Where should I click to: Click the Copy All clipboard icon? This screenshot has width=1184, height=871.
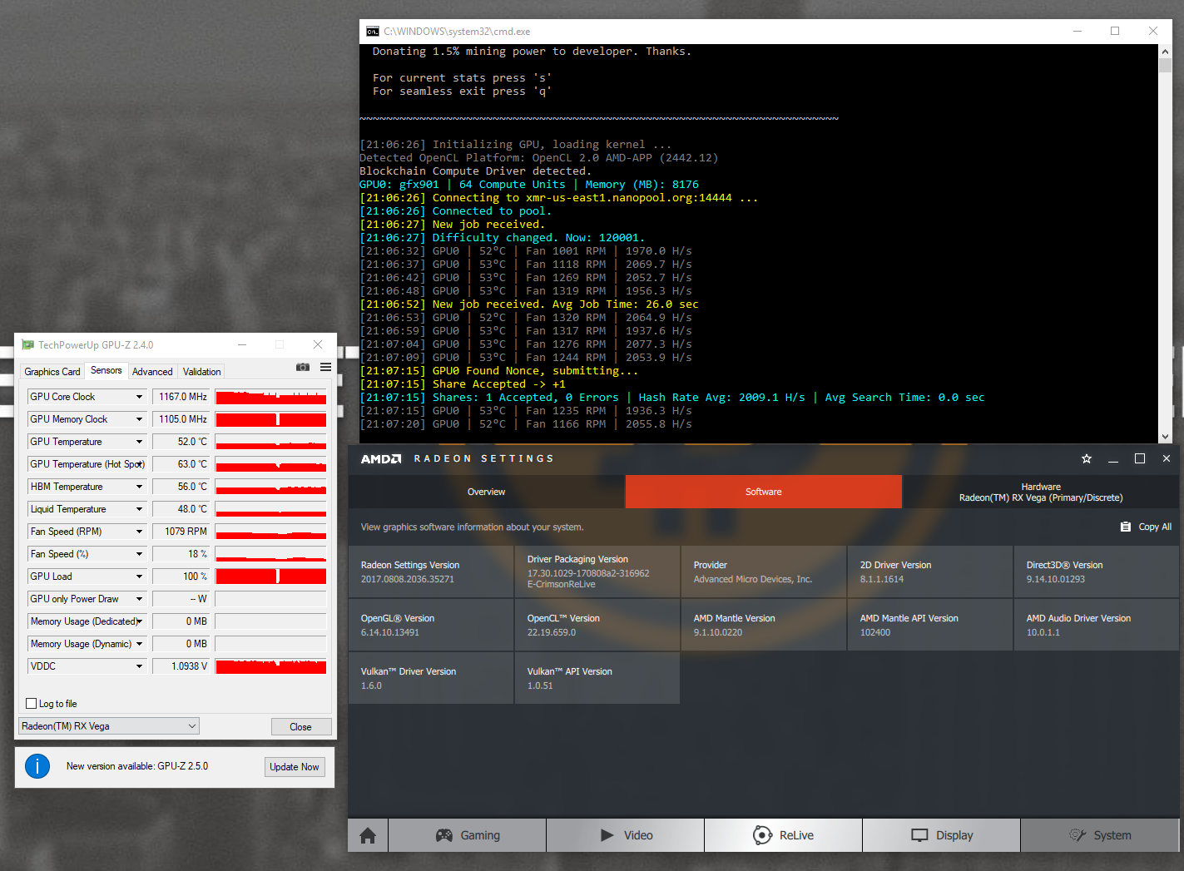coord(1125,527)
